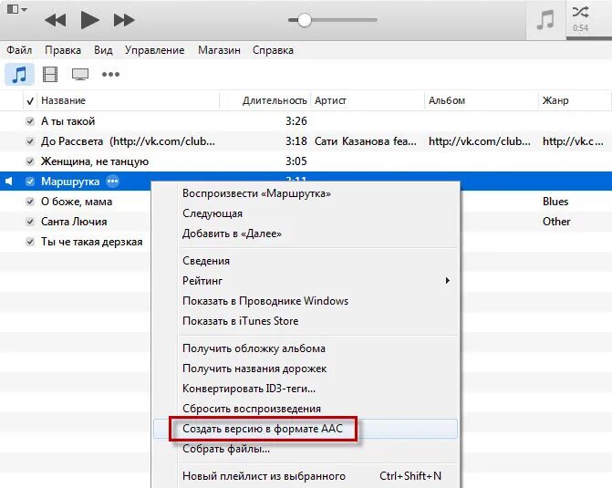Open the Магазин menu

pyautogui.click(x=219, y=50)
